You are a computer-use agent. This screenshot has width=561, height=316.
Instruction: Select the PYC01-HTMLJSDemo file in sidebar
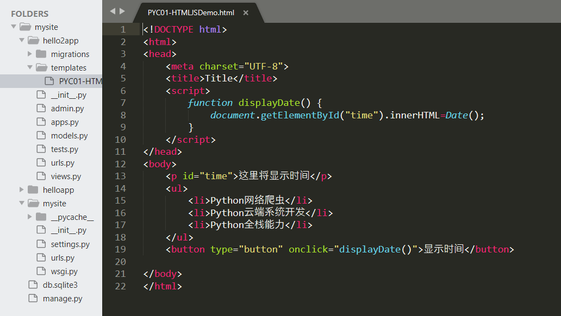[79, 81]
